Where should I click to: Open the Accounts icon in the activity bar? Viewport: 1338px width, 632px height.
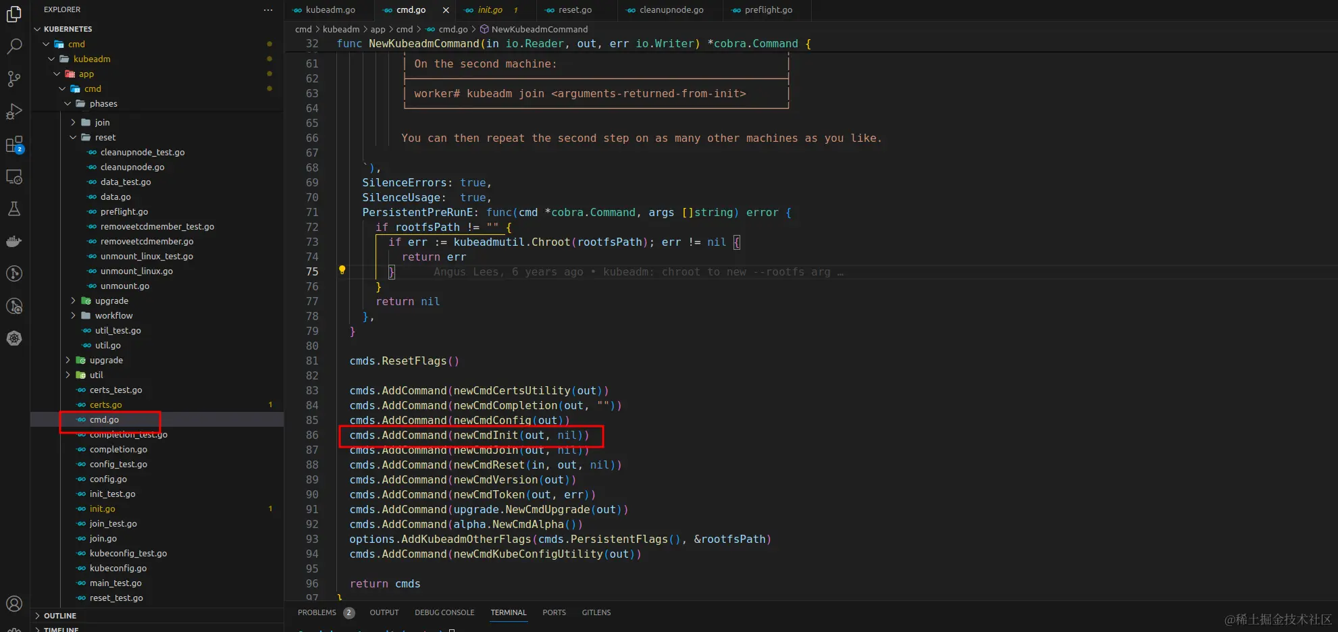point(14,604)
